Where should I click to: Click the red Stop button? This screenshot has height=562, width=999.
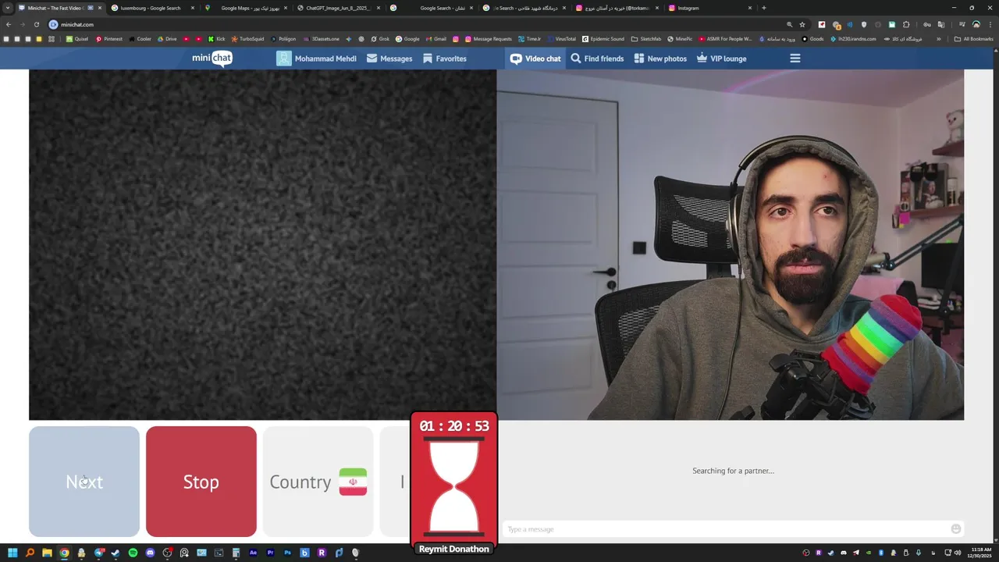201,482
